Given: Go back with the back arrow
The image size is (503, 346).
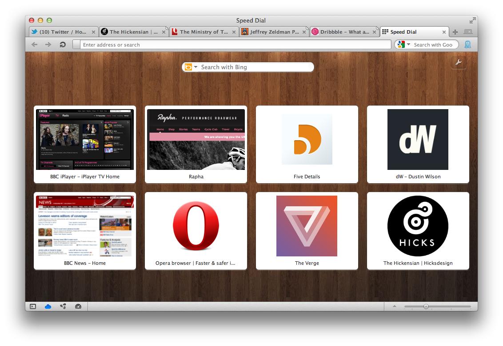Looking at the screenshot, I should tap(35, 44).
